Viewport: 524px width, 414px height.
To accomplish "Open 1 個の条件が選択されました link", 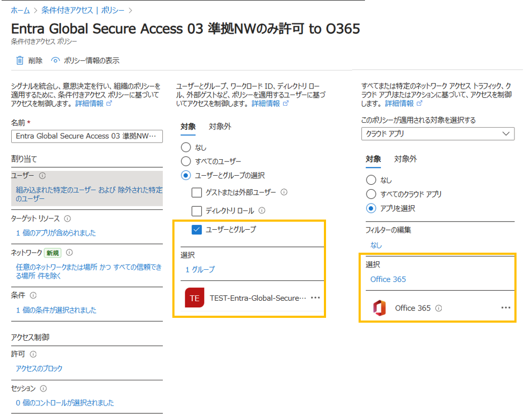I will point(56,310).
